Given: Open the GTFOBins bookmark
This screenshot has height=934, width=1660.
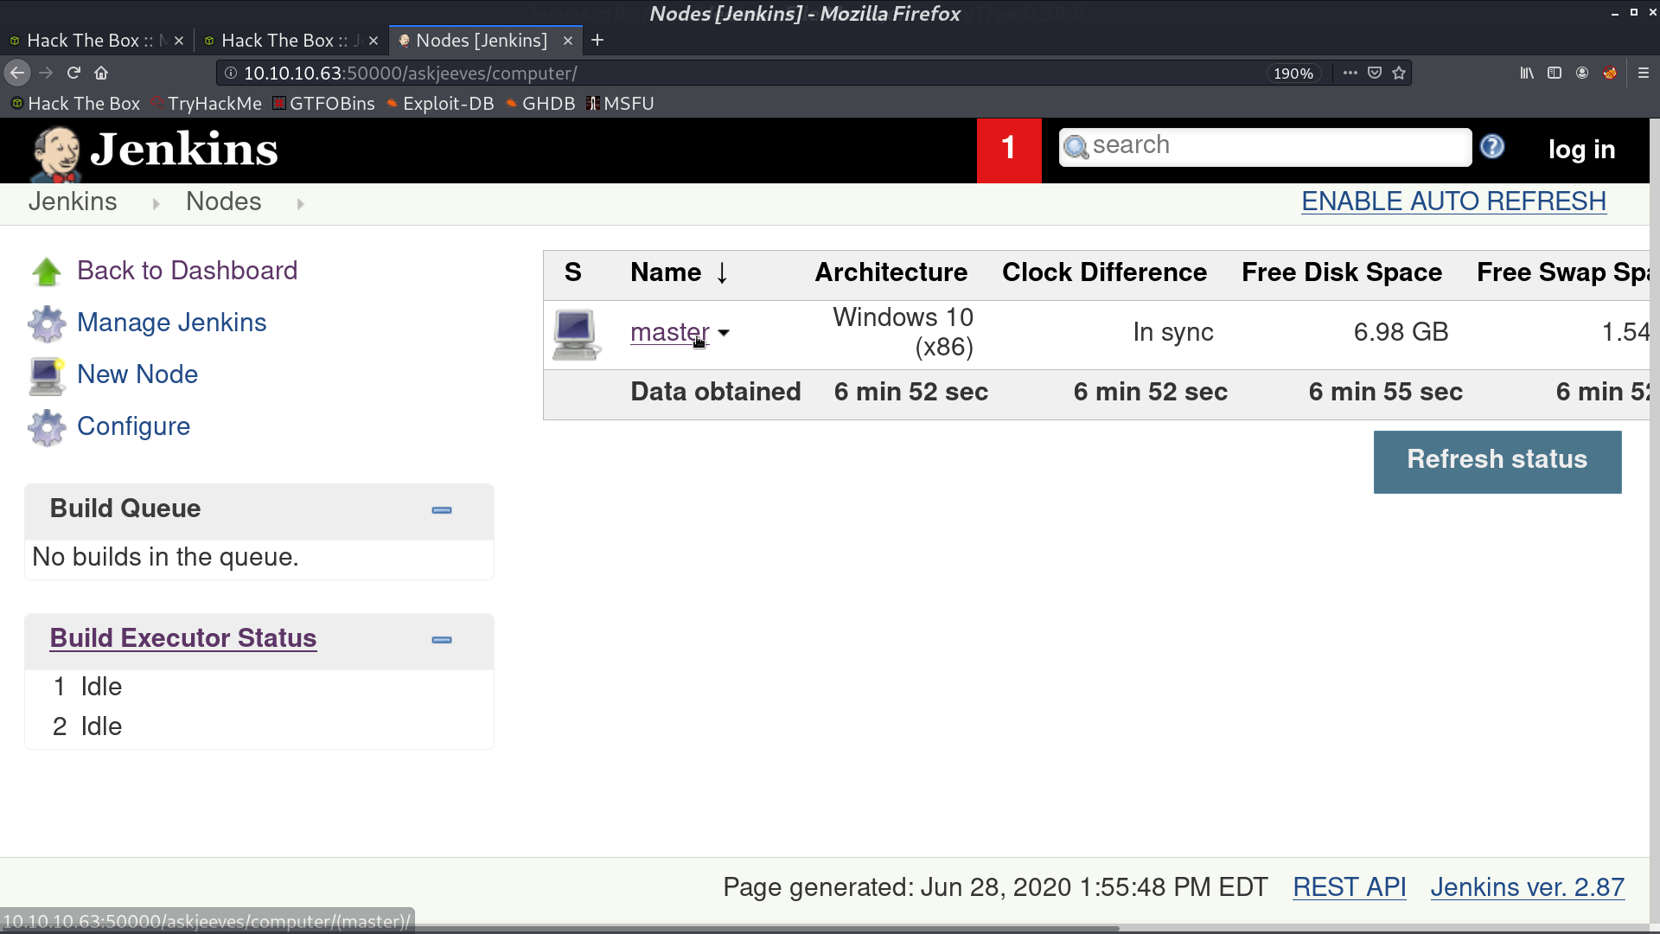Looking at the screenshot, I should click(x=323, y=104).
